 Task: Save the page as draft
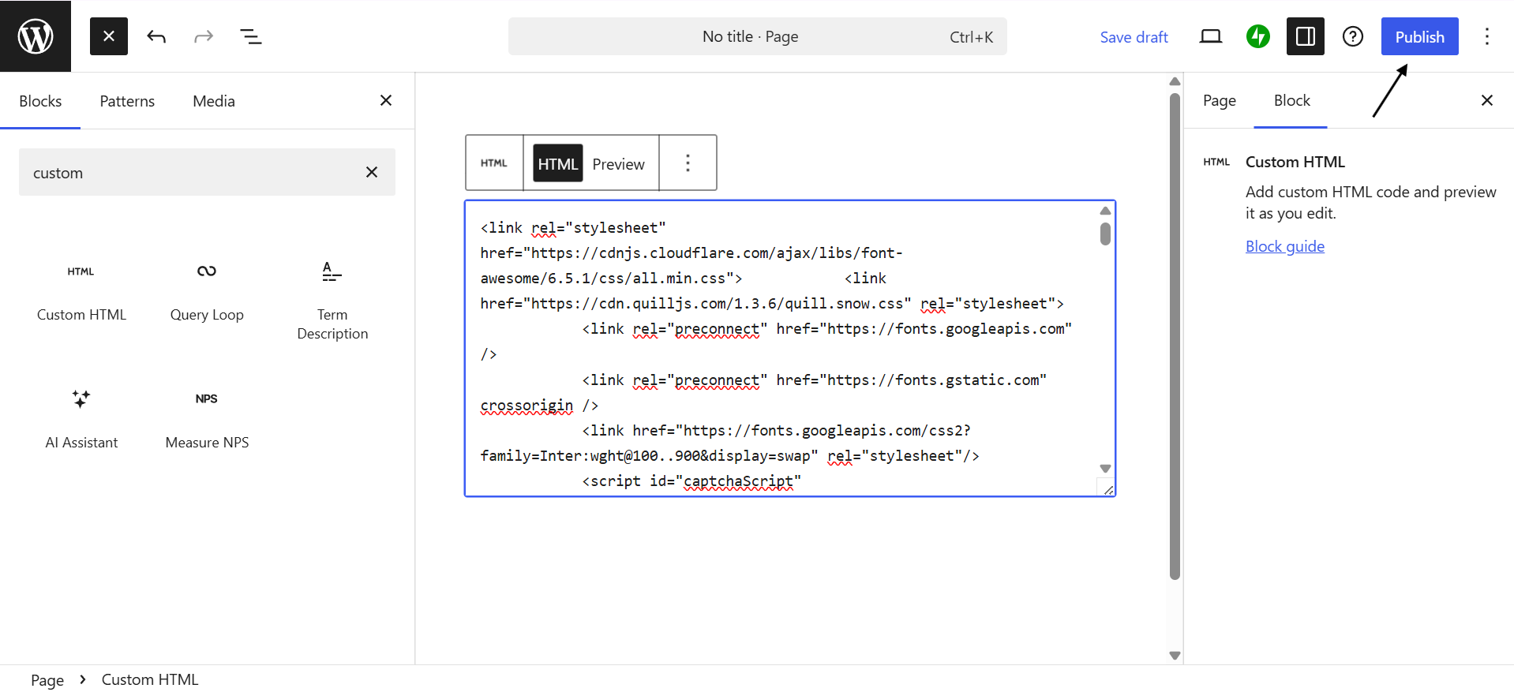[1134, 37]
